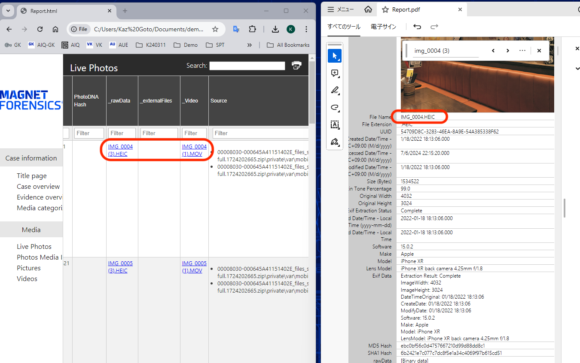Click the print icon in Live Photos report
Screen dimensions: 580x363
(x=296, y=65)
